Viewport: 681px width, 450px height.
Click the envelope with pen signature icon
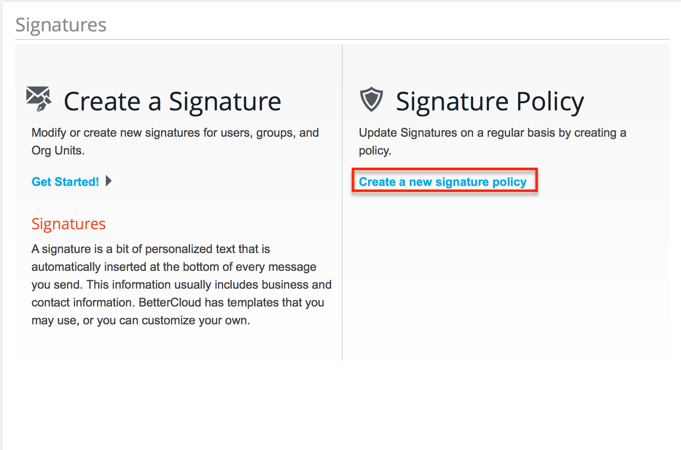[x=39, y=99]
